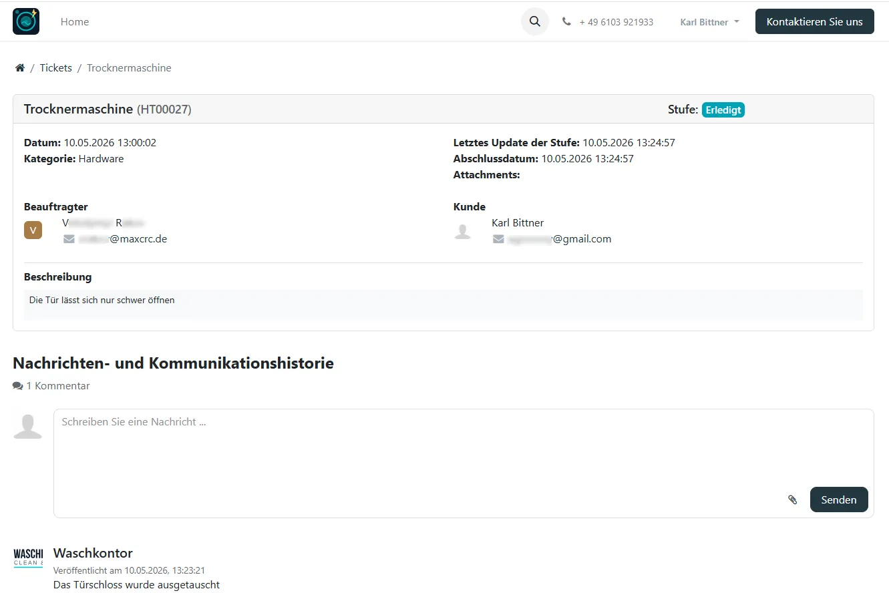
Task: Click the company logo in the header
Action: (x=26, y=21)
